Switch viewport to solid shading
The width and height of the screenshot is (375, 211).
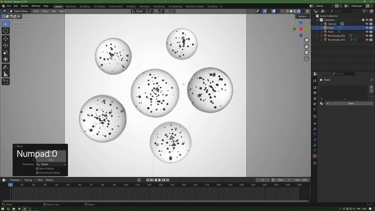click(x=291, y=11)
